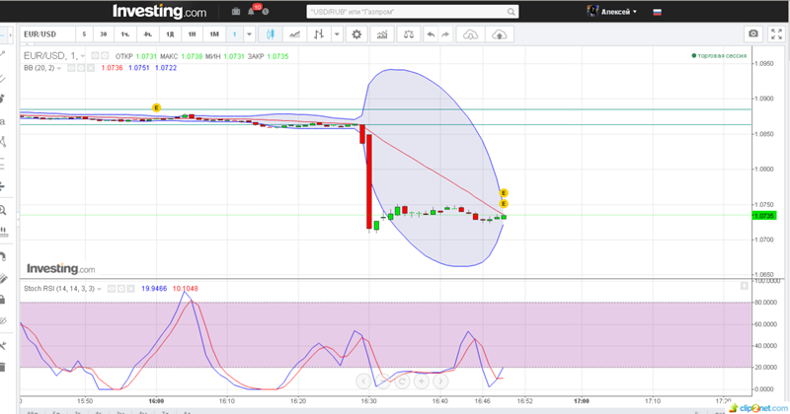Expand the drawing toolbar arrow

coord(10,34)
